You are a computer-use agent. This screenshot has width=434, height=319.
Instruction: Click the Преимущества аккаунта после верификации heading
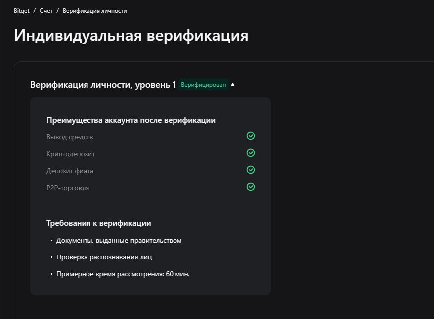tap(131, 120)
